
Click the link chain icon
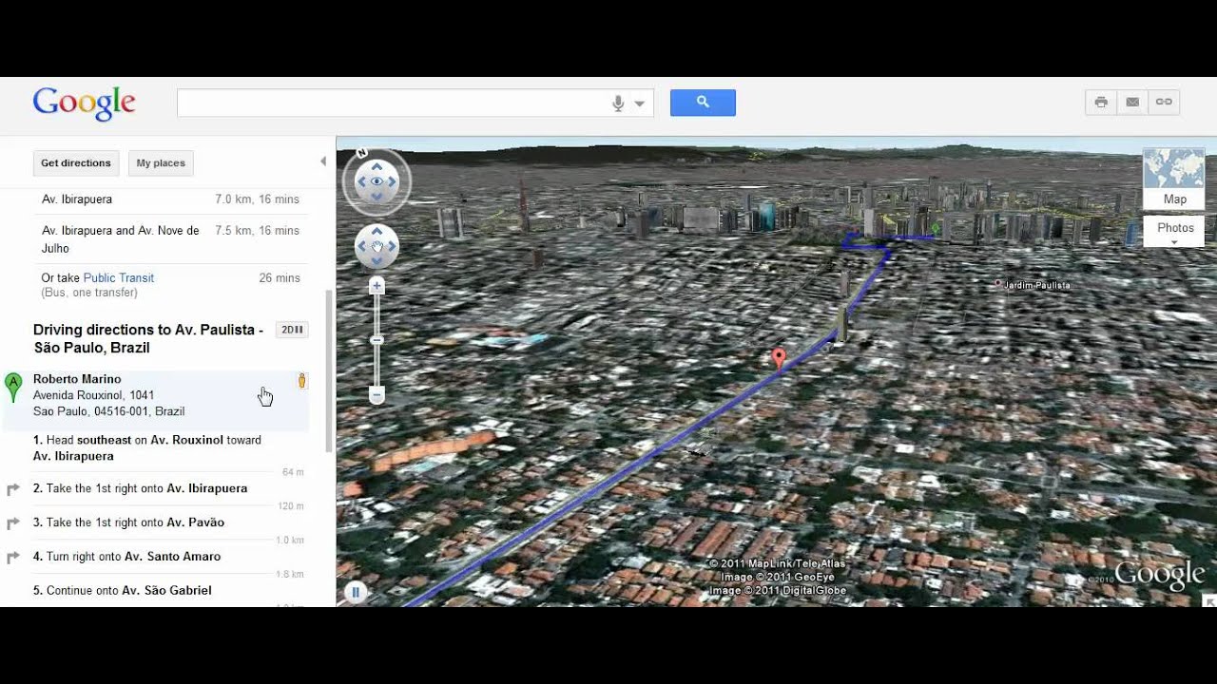pos(1164,103)
